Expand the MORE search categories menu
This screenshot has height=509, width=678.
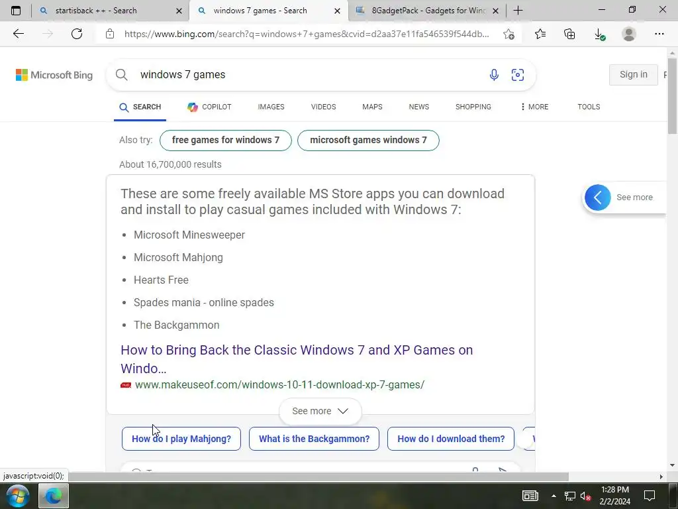(x=534, y=107)
